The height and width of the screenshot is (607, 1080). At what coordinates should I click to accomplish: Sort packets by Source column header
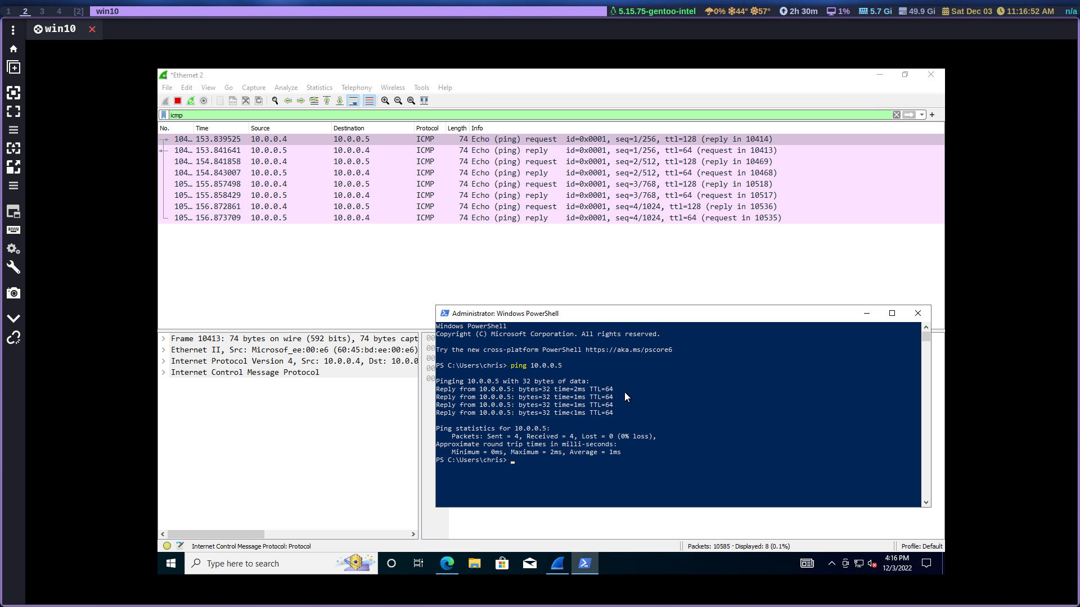(x=290, y=128)
